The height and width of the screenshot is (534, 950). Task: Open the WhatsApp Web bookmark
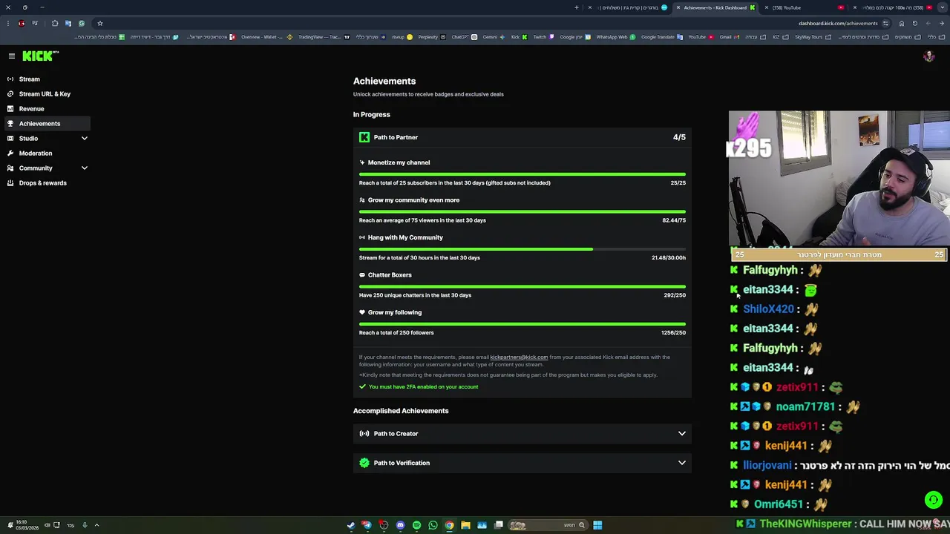[x=615, y=37]
